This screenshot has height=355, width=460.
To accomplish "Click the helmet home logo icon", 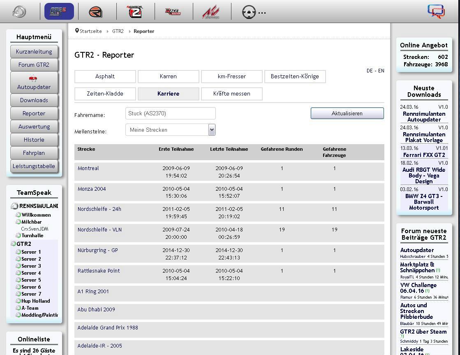I will click(19, 12).
